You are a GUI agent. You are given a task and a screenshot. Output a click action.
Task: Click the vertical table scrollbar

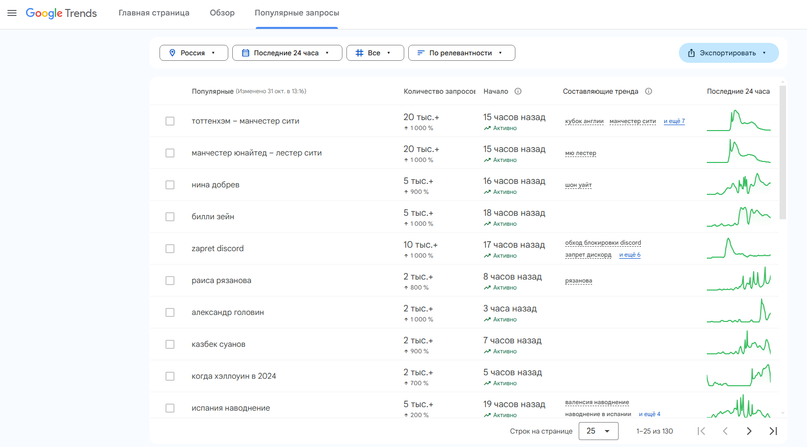[783, 152]
